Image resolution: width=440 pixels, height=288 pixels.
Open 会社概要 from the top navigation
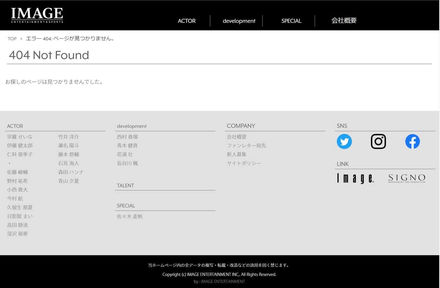click(x=344, y=21)
